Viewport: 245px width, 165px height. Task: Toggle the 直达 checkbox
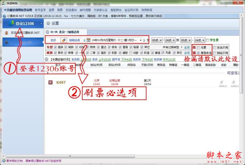click(98, 47)
